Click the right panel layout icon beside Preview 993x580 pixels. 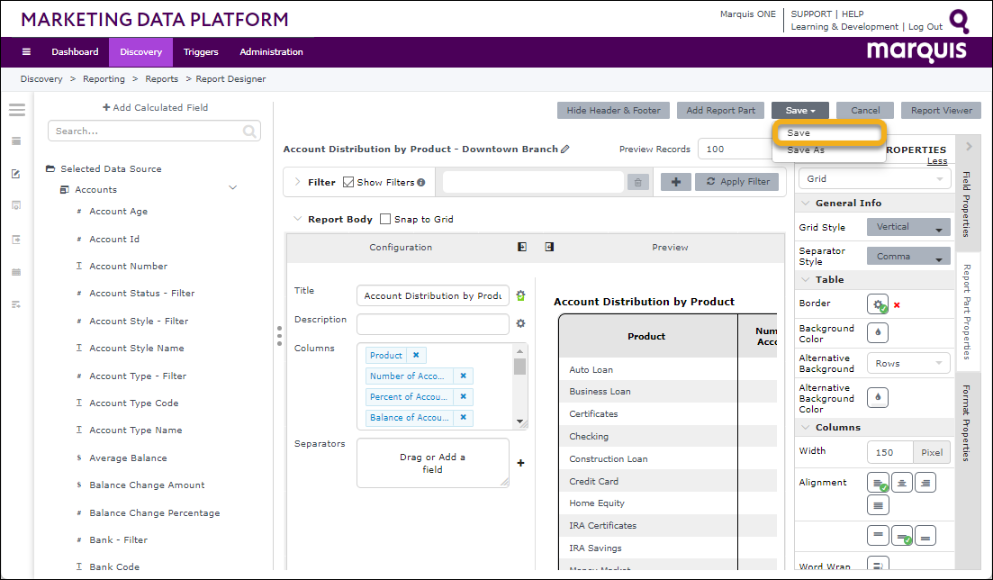549,247
